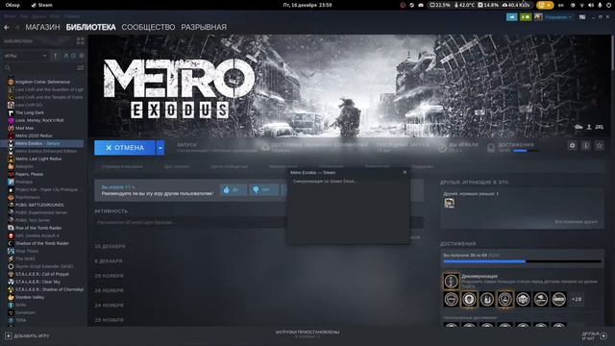Click the green notifications button in header

[526, 17]
